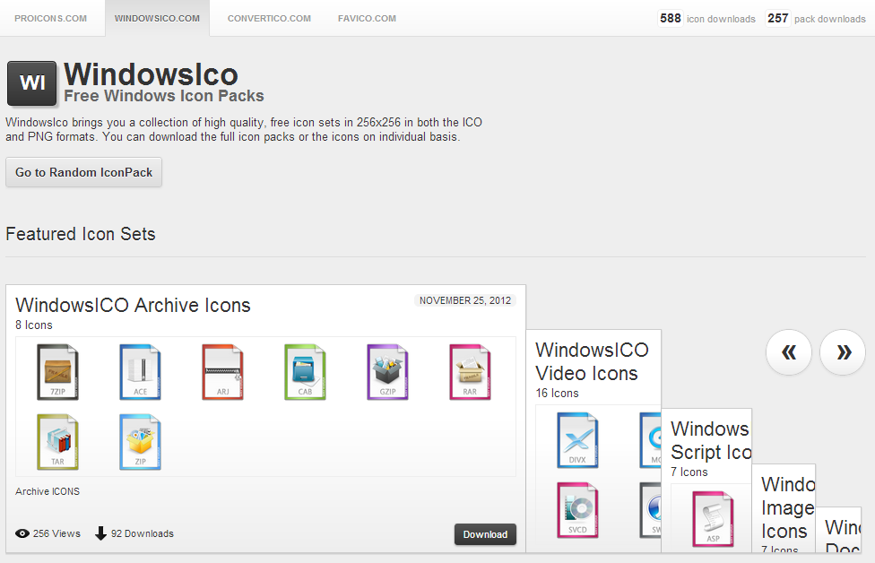Select the SVCD video icon
The width and height of the screenshot is (875, 563).
(x=577, y=510)
